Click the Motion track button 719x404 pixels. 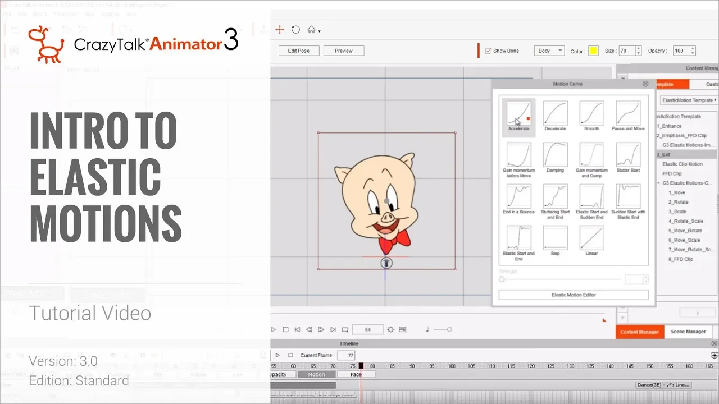(x=316, y=374)
